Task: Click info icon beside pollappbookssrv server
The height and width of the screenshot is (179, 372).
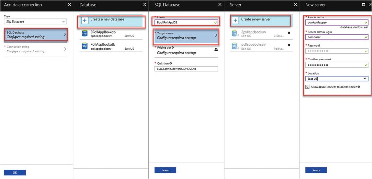Action: [x=289, y=45]
